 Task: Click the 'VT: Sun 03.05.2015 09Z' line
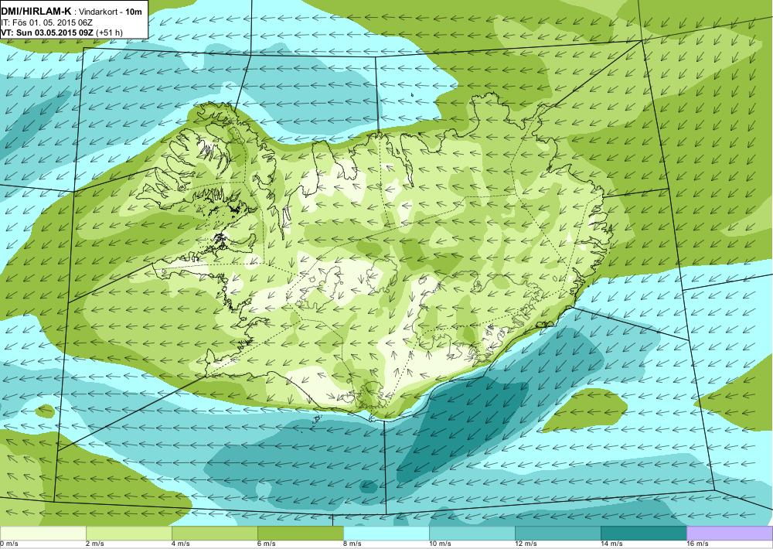point(47,32)
